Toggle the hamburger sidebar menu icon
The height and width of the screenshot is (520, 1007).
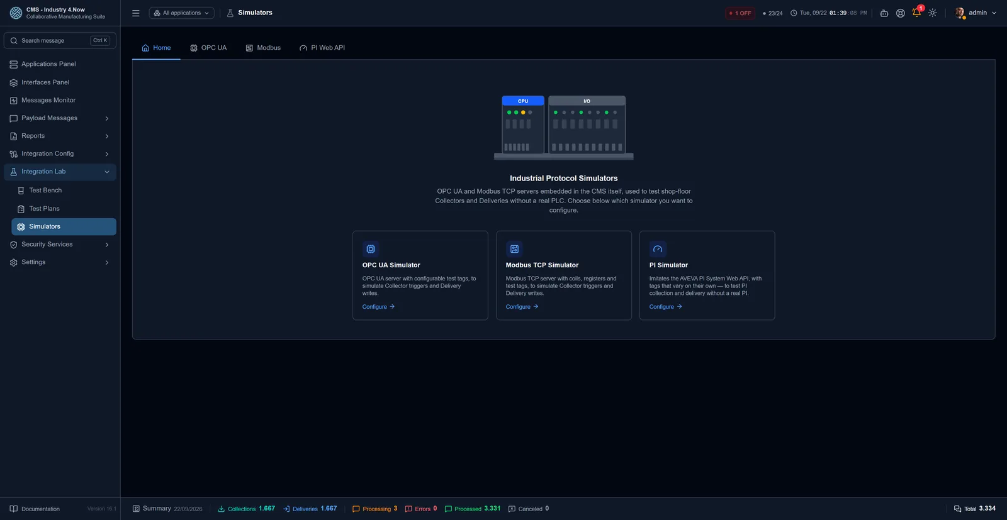pyautogui.click(x=135, y=13)
